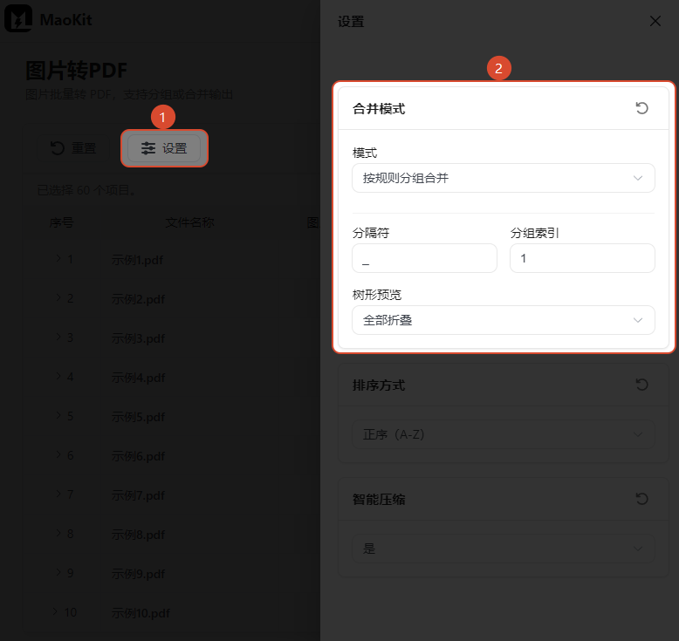
Task: Click the MaoKit app name text
Action: pos(65,20)
